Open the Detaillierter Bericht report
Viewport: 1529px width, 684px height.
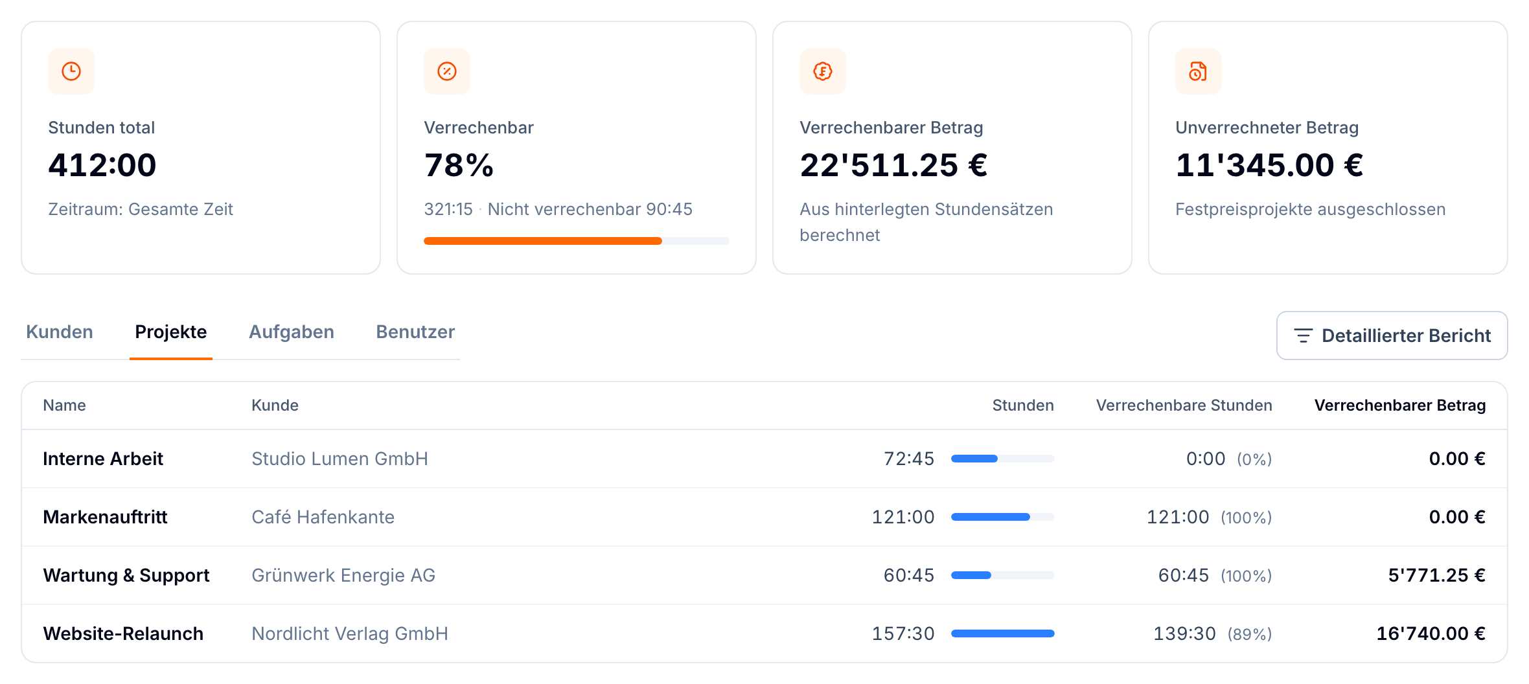(1392, 336)
